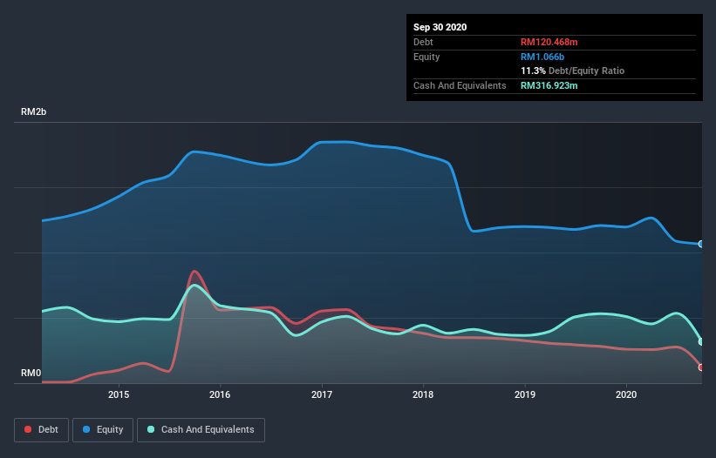716x458 pixels.
Task: Click the Debt value RM120.468m in tooltip
Action: tap(549, 42)
